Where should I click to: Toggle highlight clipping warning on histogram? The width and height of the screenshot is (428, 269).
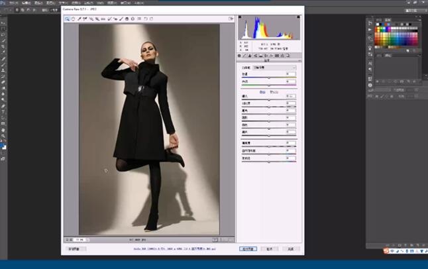coord(297,18)
